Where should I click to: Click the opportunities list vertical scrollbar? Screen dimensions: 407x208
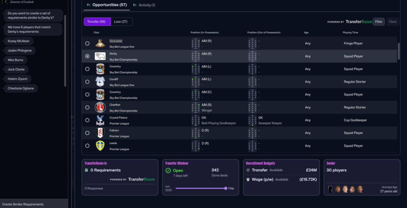(400, 51)
